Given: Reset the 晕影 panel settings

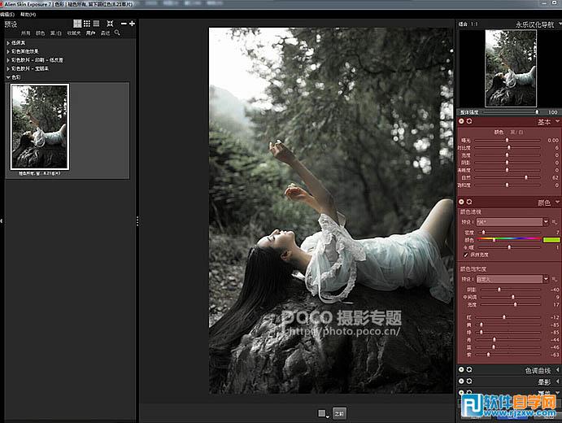Looking at the screenshot, I should coord(469,381).
